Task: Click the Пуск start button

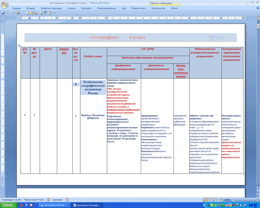Action: [7, 205]
